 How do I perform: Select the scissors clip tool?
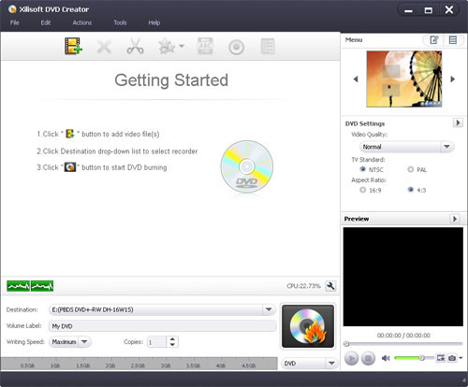[135, 46]
